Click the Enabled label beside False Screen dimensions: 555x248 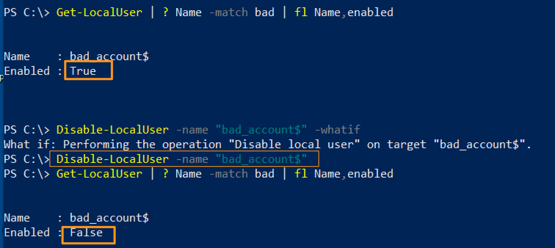[x=27, y=233]
